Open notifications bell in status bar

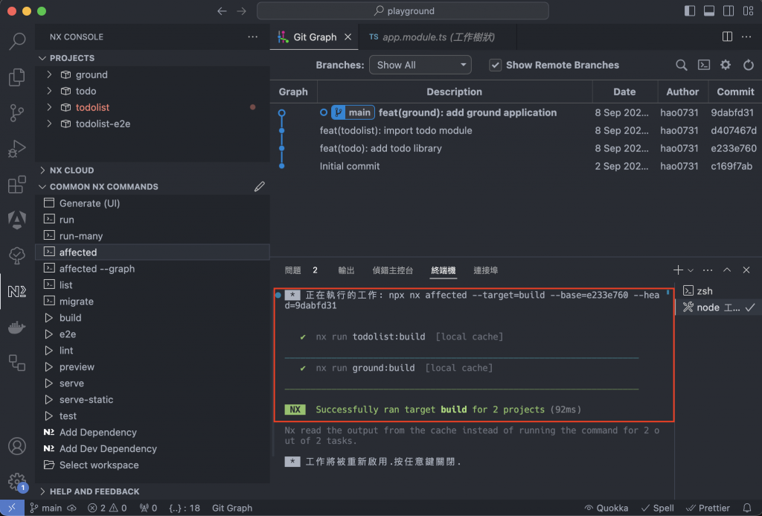point(747,508)
